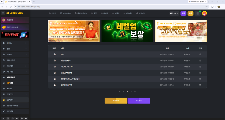Reload the page in browser toolbar
The width and height of the screenshot is (225, 120).
pyautogui.click(x=11, y=7)
